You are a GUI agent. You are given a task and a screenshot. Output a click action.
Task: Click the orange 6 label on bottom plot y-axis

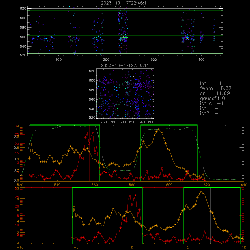18,210
